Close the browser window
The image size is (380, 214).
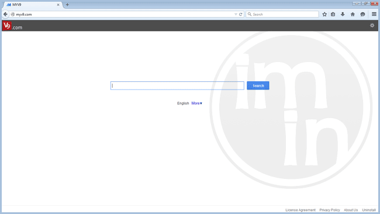(374, 3)
